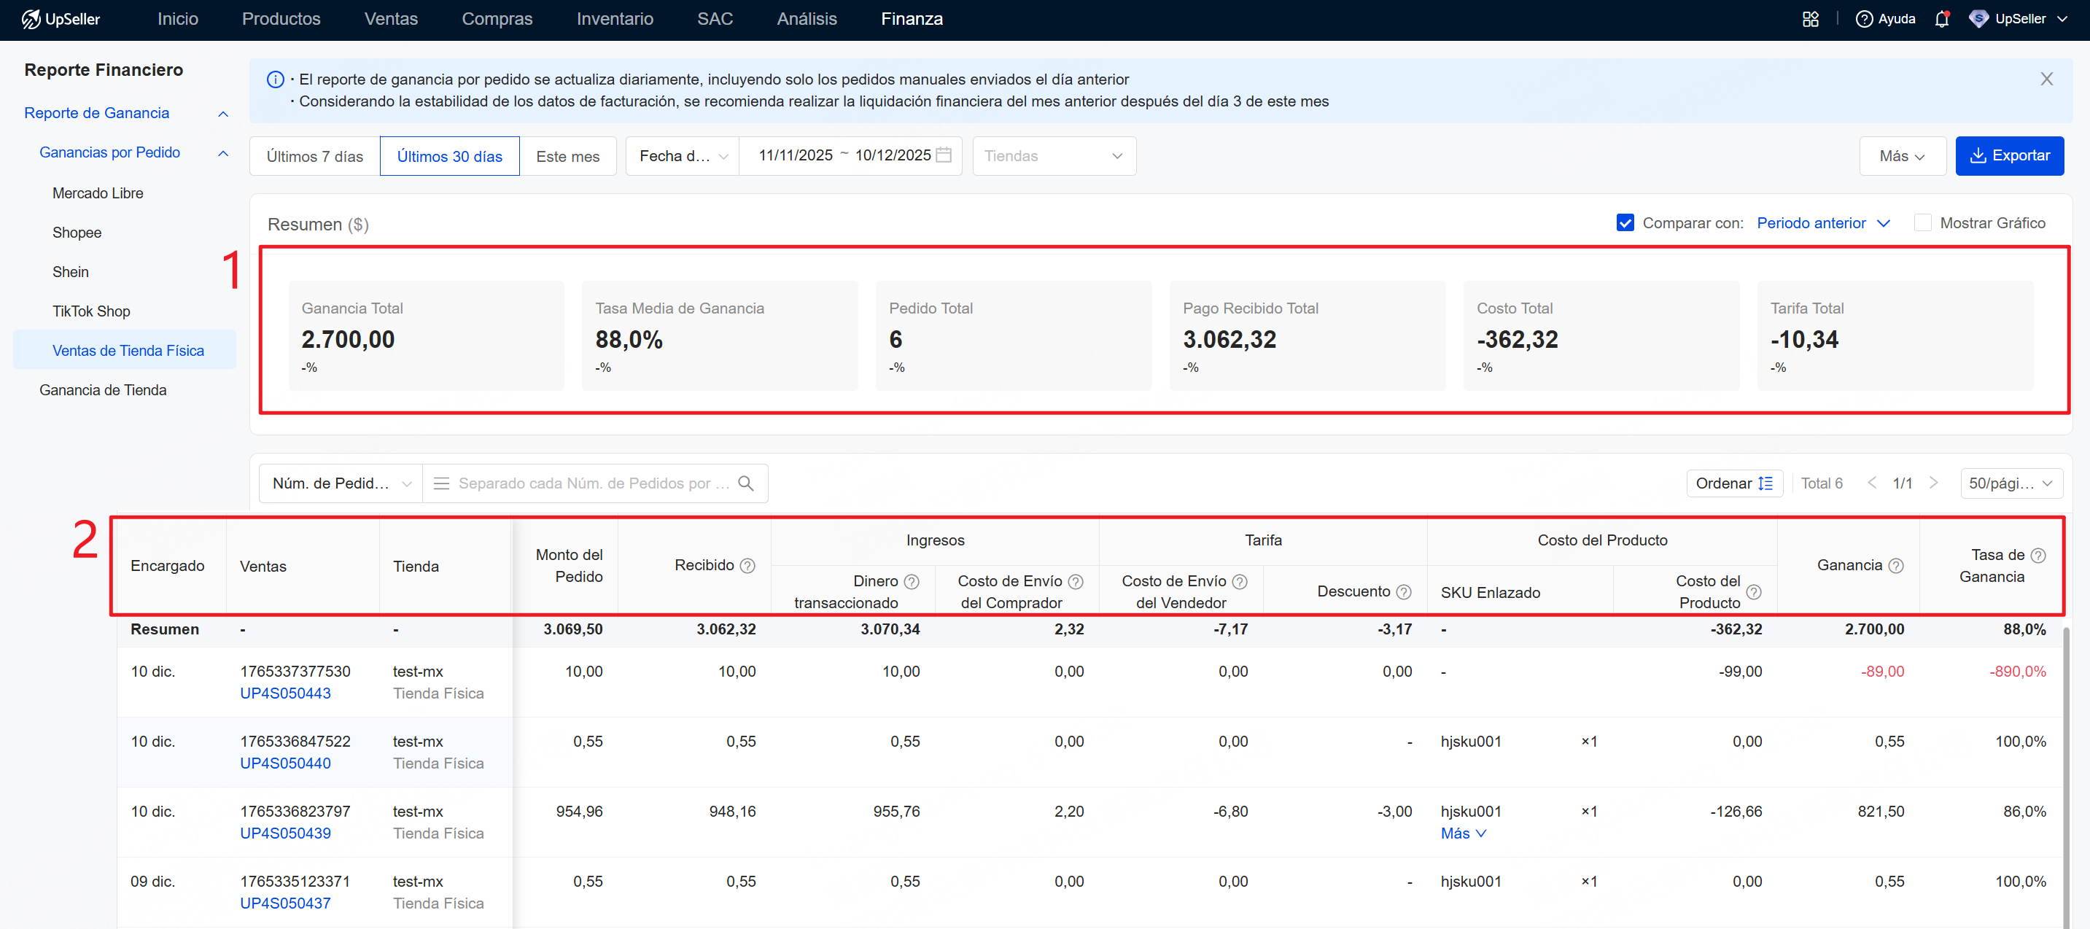The height and width of the screenshot is (929, 2090).
Task: Open the apps grid icon in header
Action: (1810, 20)
